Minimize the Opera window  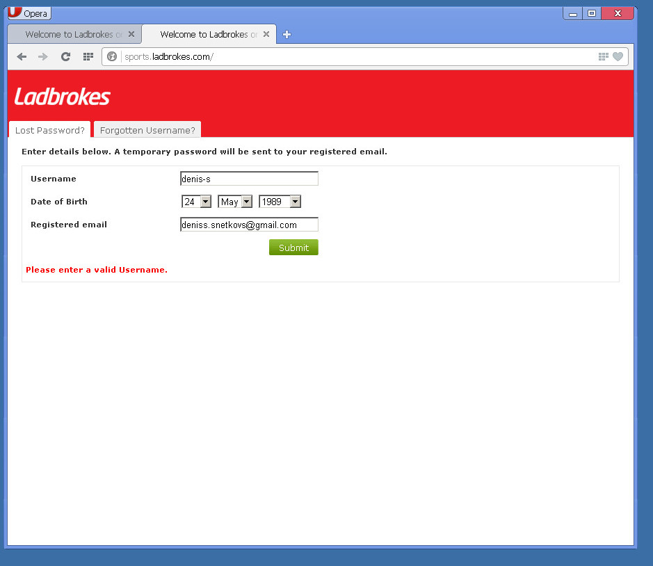coord(572,13)
